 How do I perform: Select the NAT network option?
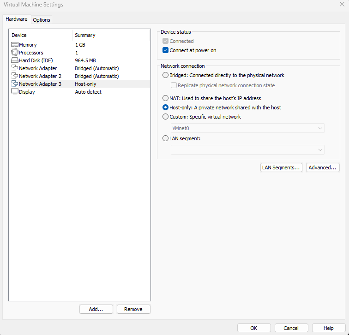[x=165, y=98]
